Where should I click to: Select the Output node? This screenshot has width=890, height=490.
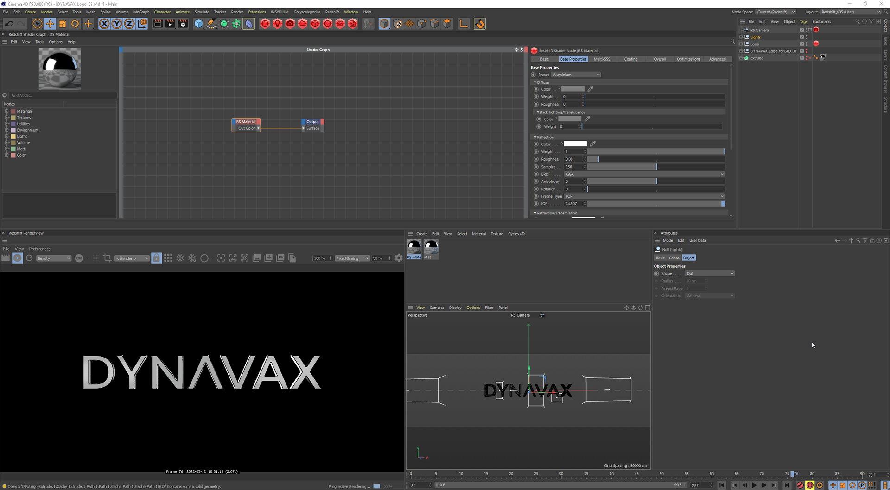pos(313,122)
